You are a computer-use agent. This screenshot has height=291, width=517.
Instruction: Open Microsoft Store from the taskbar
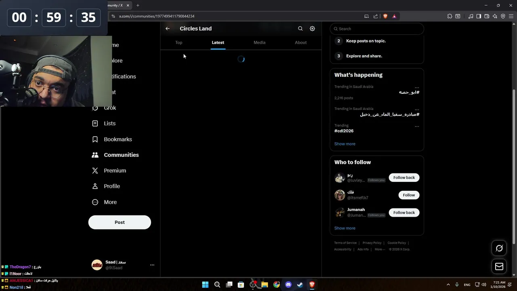coord(241,285)
